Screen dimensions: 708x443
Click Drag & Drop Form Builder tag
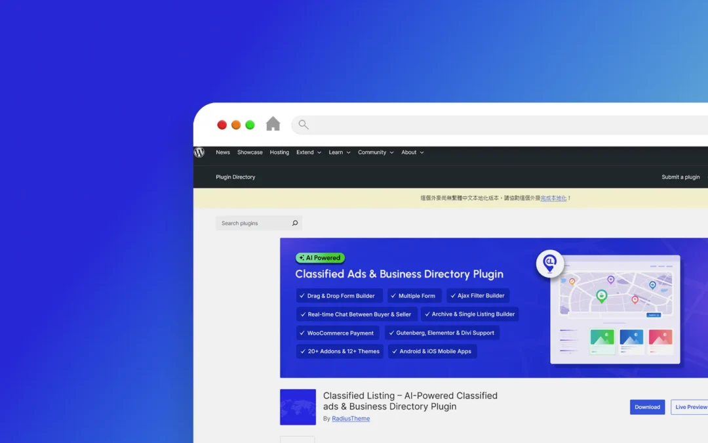point(340,295)
